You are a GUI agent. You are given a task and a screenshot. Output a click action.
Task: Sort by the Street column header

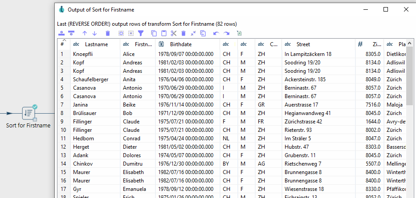coord(318,44)
